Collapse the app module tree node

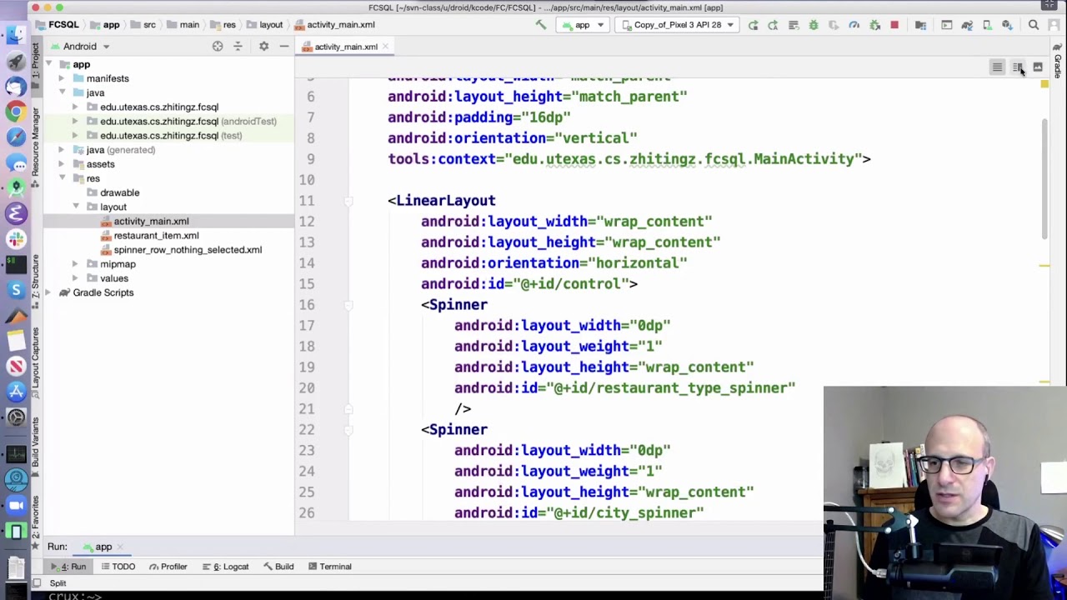pyautogui.click(x=48, y=64)
